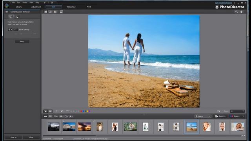This screenshot has height=141, width=251.
Task: Select the hand pan tool
Action: click(x=242, y=12)
